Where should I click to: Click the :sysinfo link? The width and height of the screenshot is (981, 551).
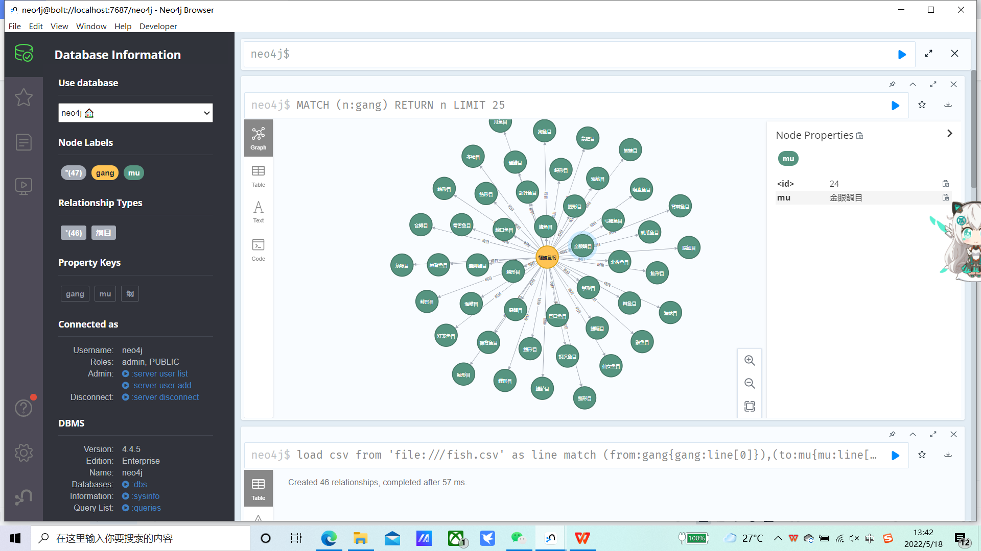(x=146, y=496)
